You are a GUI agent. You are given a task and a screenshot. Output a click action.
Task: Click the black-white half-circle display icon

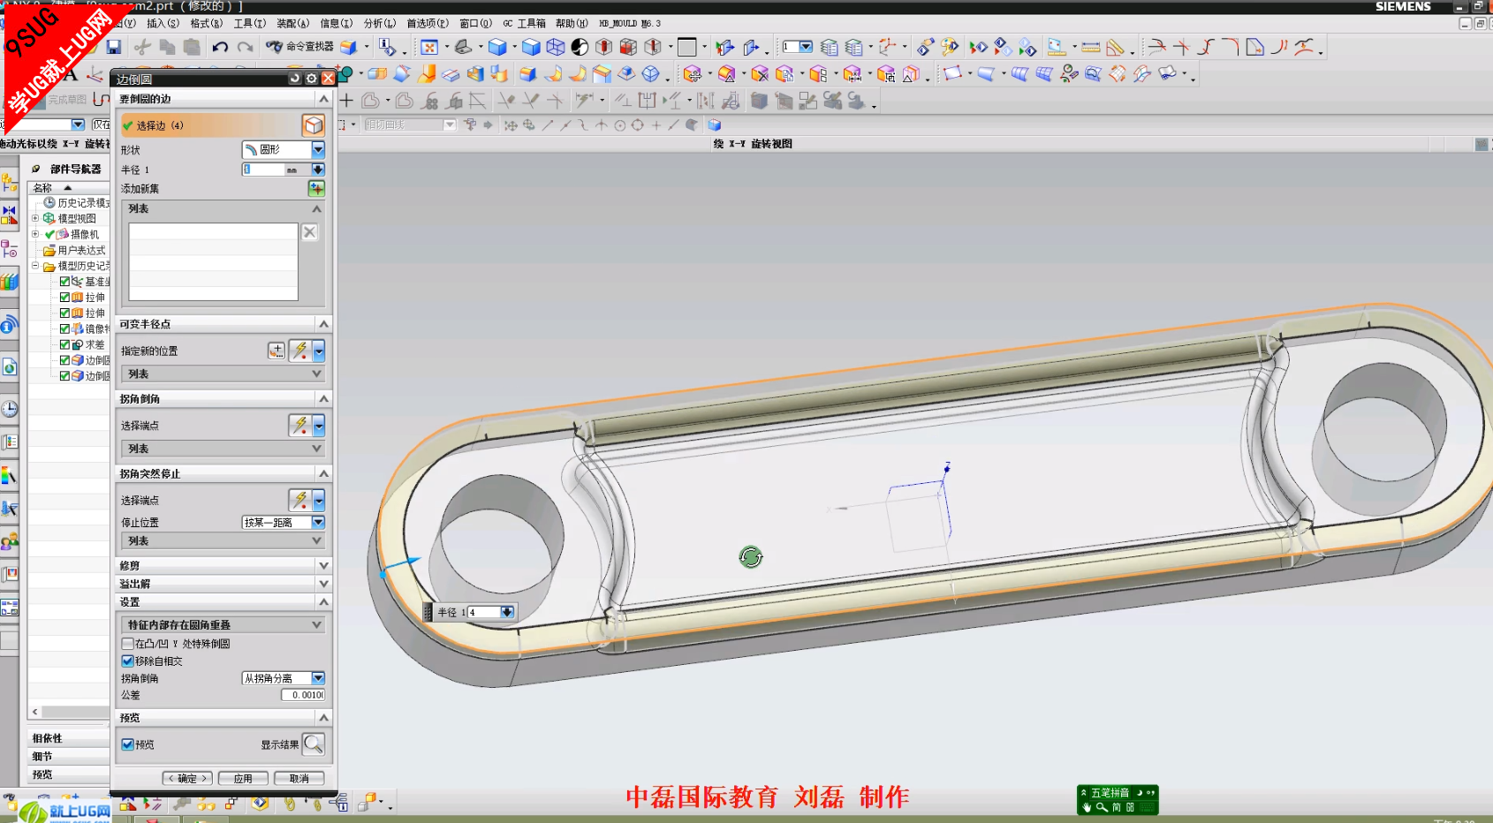tap(580, 47)
